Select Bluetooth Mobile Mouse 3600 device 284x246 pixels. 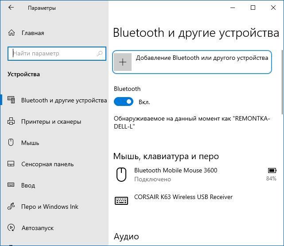point(195,175)
